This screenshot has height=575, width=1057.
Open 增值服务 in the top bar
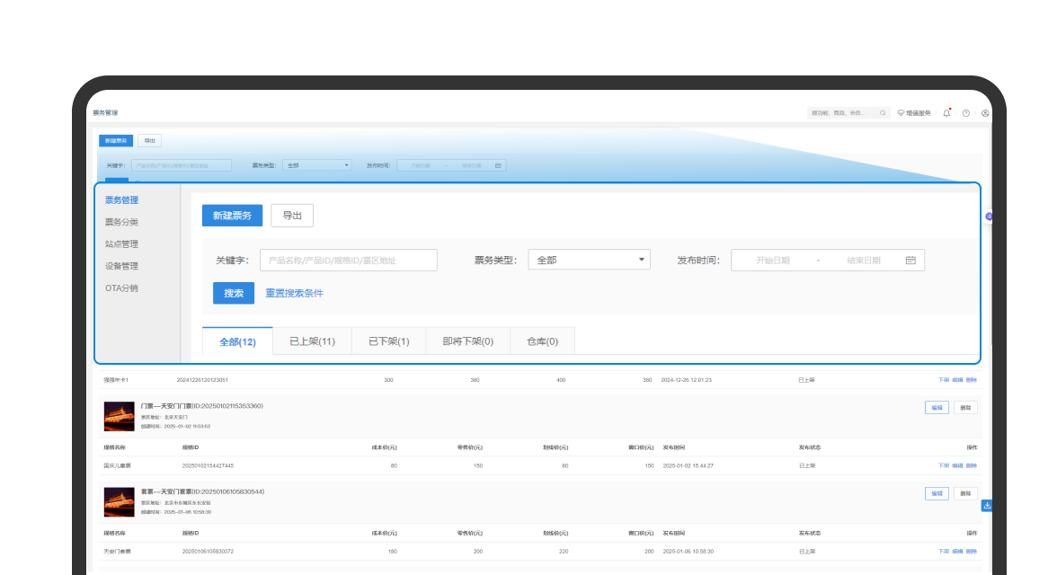pos(914,113)
